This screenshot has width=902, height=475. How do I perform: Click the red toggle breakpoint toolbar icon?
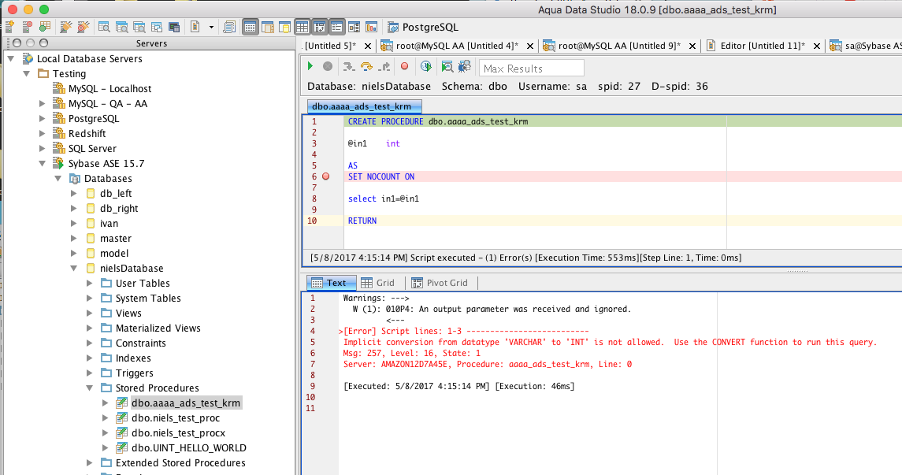(405, 67)
